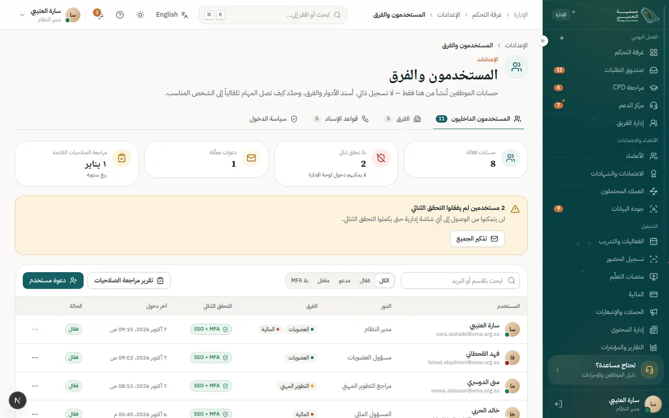
Task: Open إدارة الفريق in the sidebar
Action: click(x=606, y=123)
